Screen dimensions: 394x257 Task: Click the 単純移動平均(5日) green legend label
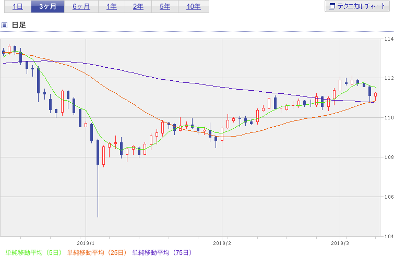[x=33, y=252]
